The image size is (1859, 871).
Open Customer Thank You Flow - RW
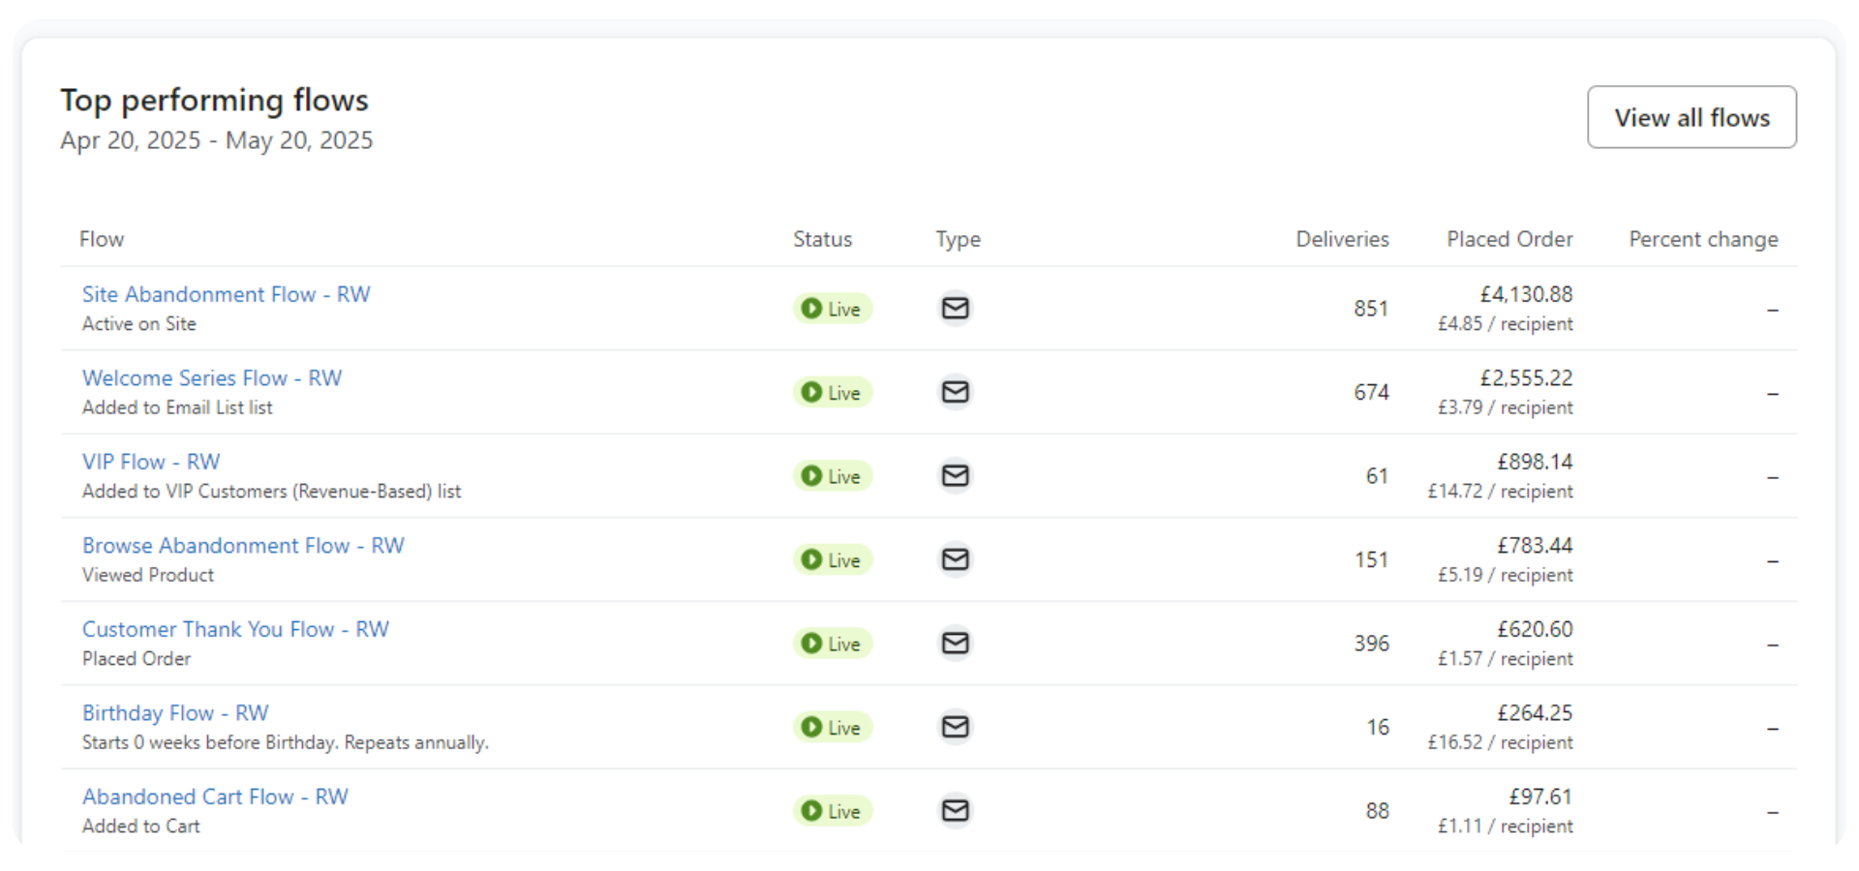pyautogui.click(x=235, y=629)
